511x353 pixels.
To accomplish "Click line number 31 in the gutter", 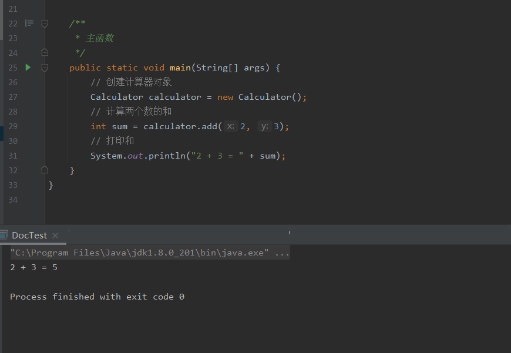I will (x=13, y=156).
